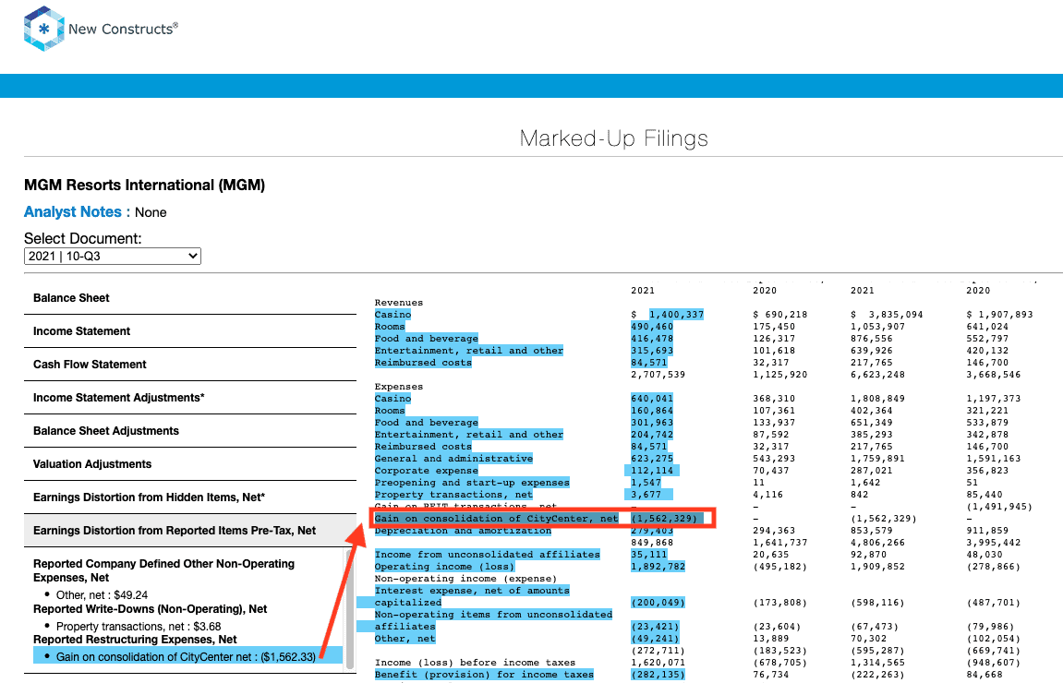1063x683 pixels.
Task: Select 'Property transactions, net : $3.68' item
Action: [139, 626]
